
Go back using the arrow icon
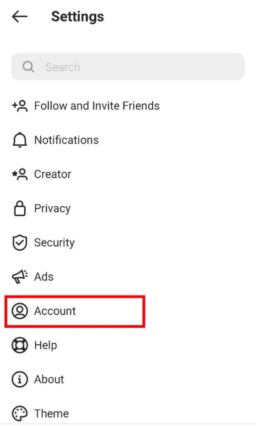[19, 17]
